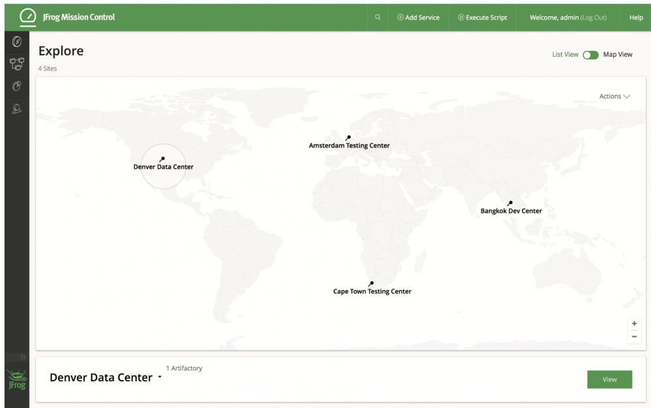The image size is (651, 408).
Task: Open the Actions dropdown on the map
Action: pyautogui.click(x=615, y=96)
